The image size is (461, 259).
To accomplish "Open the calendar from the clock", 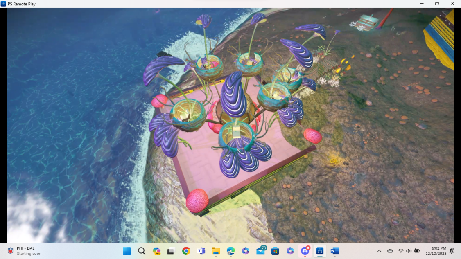I will (x=436, y=251).
